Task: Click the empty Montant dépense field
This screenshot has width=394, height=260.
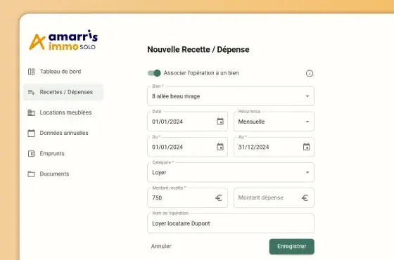Action: click(274, 197)
